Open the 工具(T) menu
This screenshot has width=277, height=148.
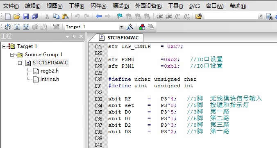click(x=175, y=6)
